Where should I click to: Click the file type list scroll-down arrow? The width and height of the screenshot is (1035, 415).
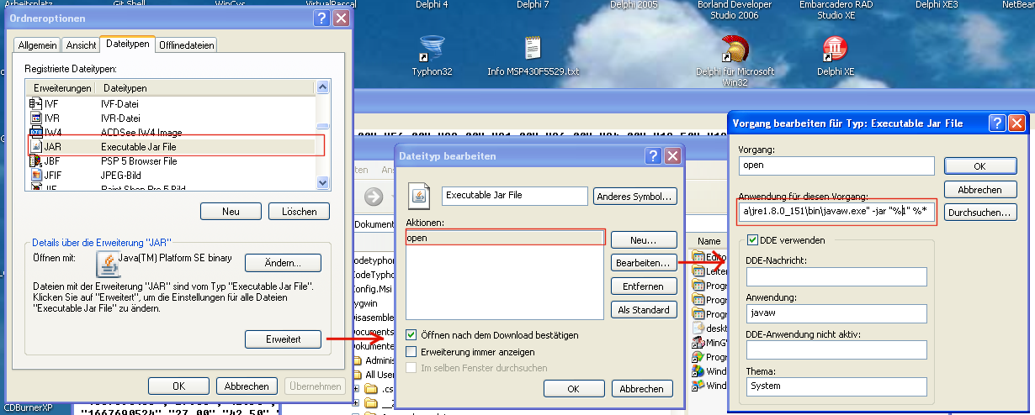coord(323,181)
